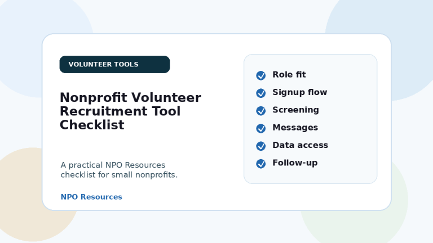Open the NPO Resources link
The image size is (433, 243).
(x=91, y=197)
